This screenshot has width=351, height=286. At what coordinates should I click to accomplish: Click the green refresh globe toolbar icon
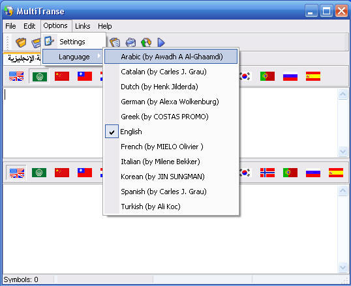point(146,42)
